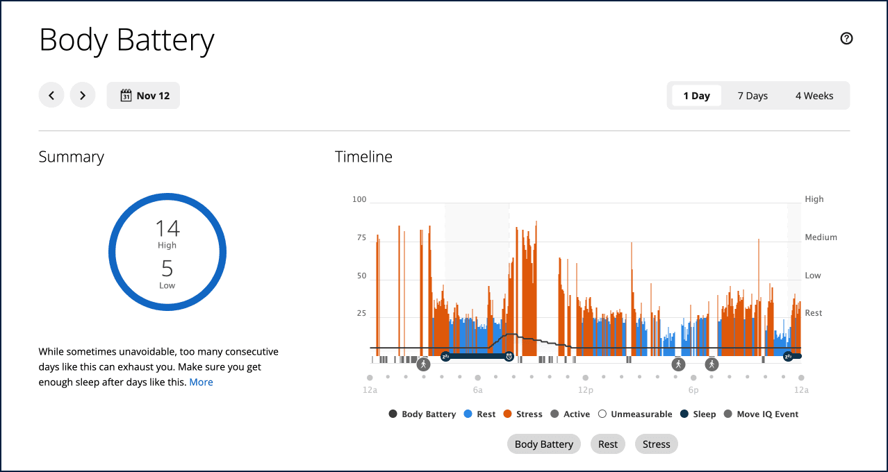Image resolution: width=888 pixels, height=472 pixels.
Task: Go to previous day arrow
Action: (51, 96)
